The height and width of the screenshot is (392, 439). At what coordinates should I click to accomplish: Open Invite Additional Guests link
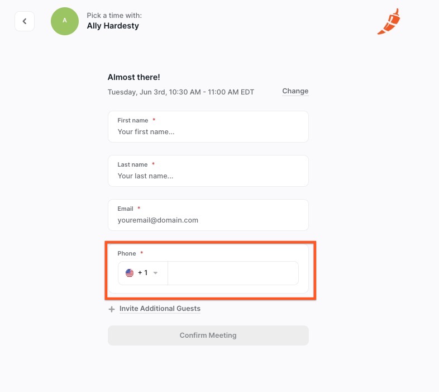(x=160, y=309)
